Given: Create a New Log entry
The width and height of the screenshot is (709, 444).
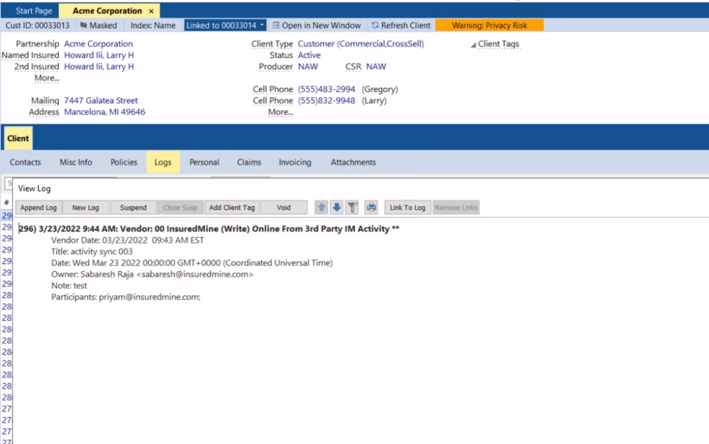Looking at the screenshot, I should (x=86, y=207).
